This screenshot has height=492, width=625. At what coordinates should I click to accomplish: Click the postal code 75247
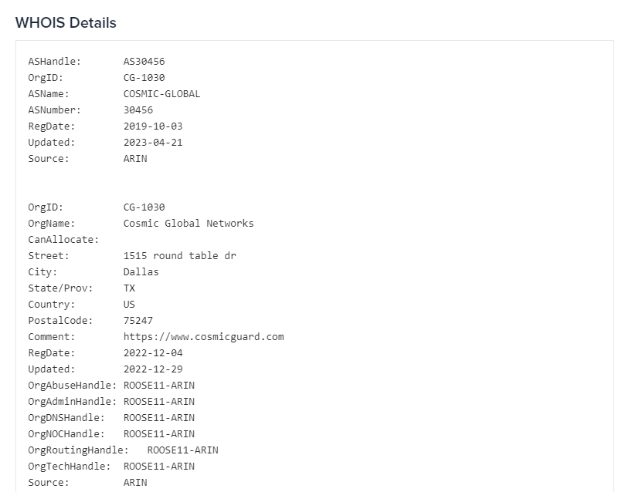coord(138,321)
